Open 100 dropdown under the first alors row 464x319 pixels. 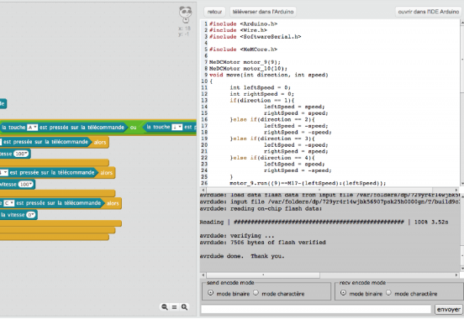(x=21, y=154)
